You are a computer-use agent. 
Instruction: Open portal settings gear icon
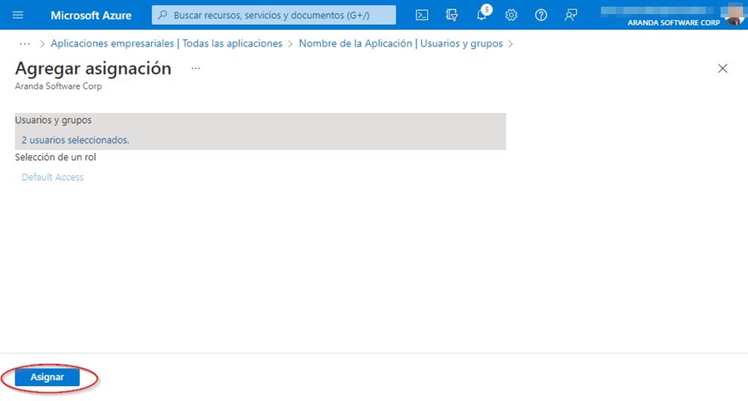click(511, 15)
